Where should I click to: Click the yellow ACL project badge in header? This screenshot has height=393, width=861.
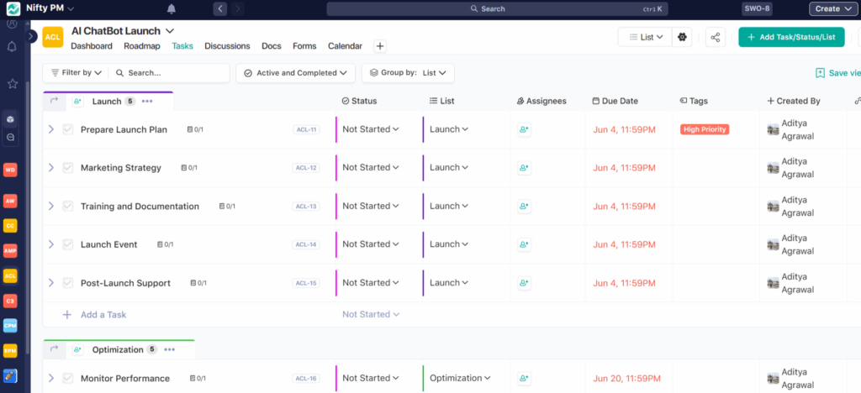(53, 37)
